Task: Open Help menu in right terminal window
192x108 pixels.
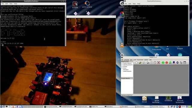Action: click(x=139, y=4)
